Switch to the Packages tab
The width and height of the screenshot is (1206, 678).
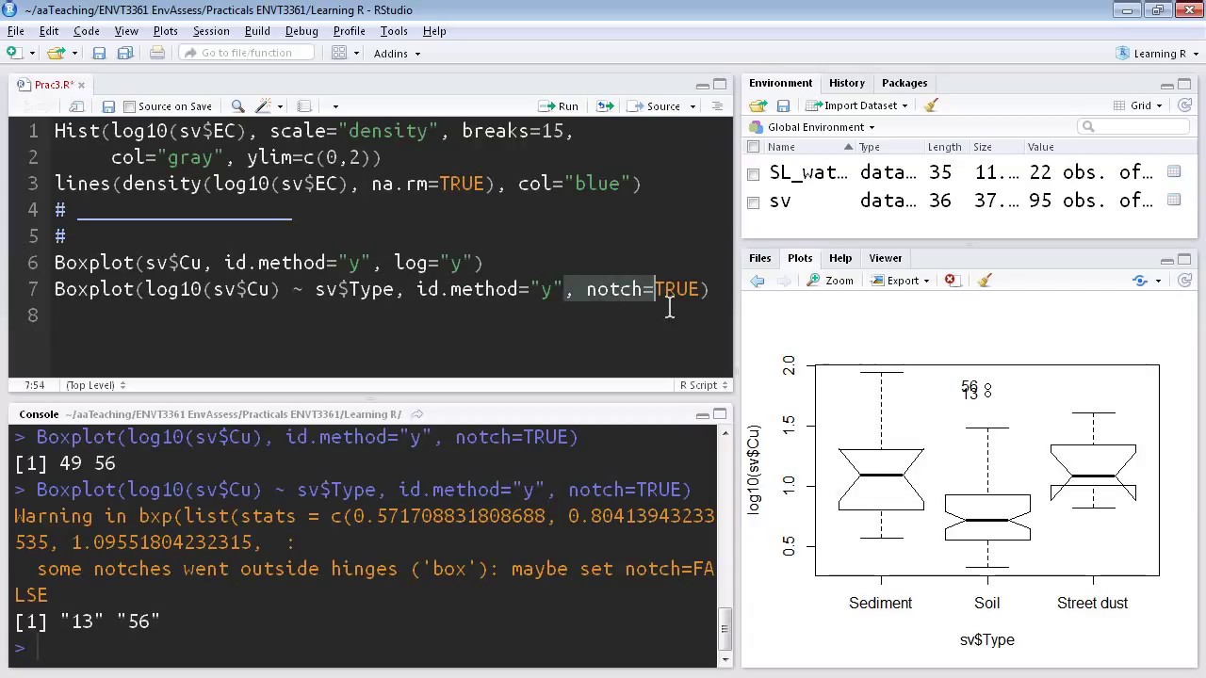tap(904, 83)
